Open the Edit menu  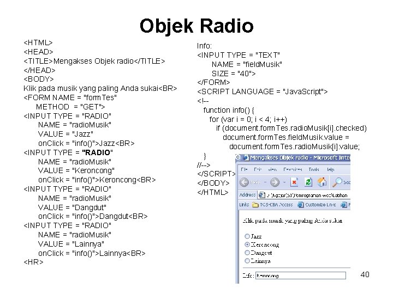click(x=258, y=169)
